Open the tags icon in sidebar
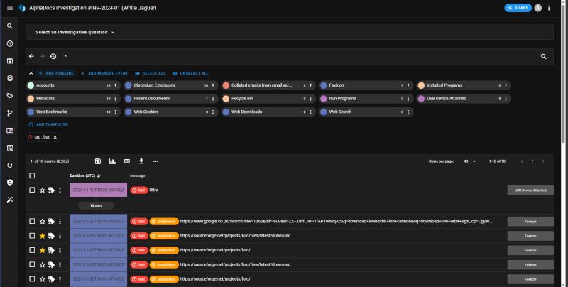The width and height of the screenshot is (568, 287). coord(10,95)
